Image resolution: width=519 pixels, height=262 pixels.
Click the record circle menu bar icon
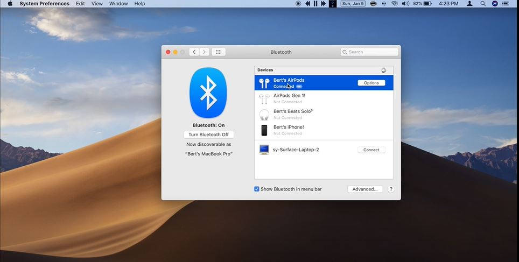(x=298, y=4)
